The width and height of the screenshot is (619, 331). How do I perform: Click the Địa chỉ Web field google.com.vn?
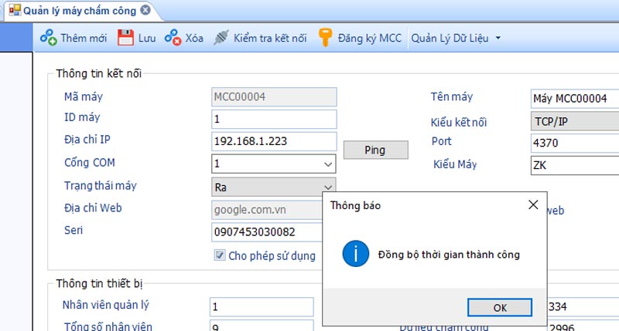[x=267, y=210]
